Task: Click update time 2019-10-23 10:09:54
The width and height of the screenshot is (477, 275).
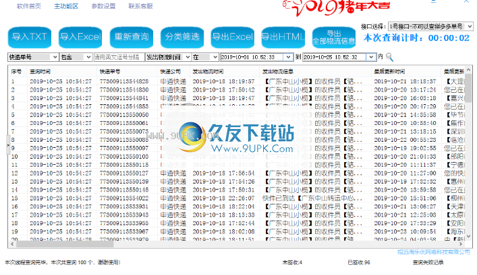Action: coord(405,231)
